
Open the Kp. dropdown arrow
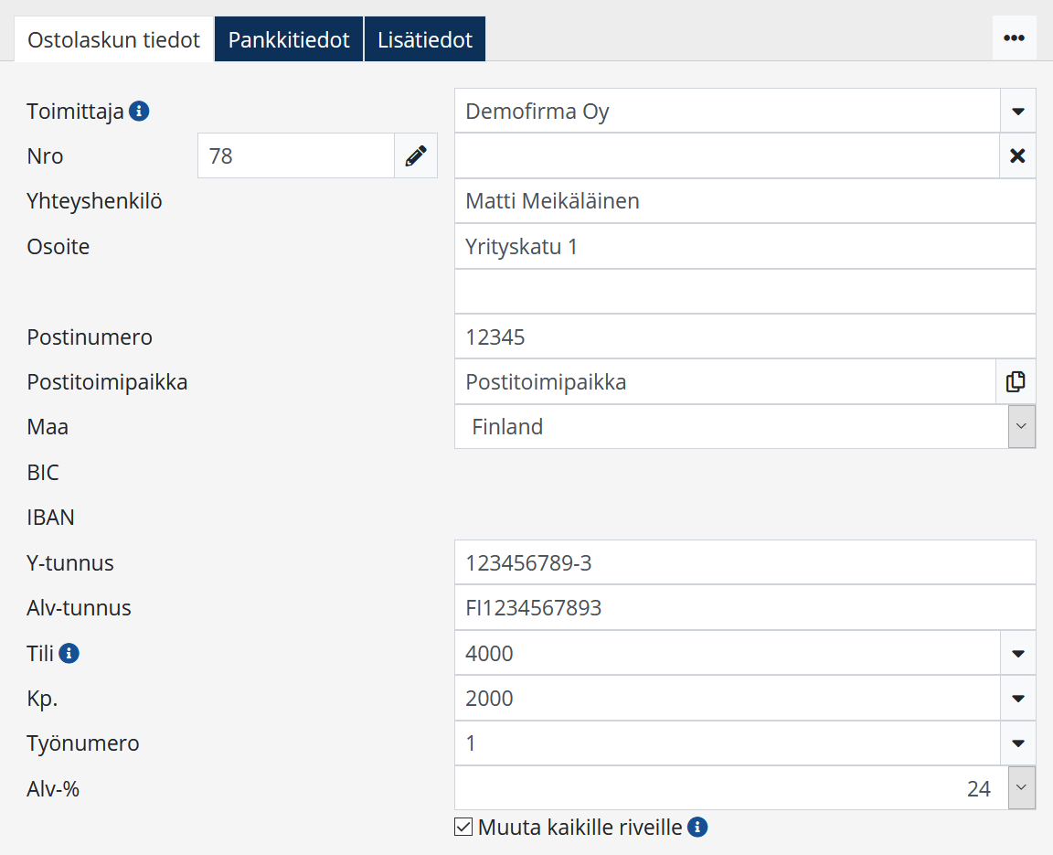click(x=1017, y=699)
